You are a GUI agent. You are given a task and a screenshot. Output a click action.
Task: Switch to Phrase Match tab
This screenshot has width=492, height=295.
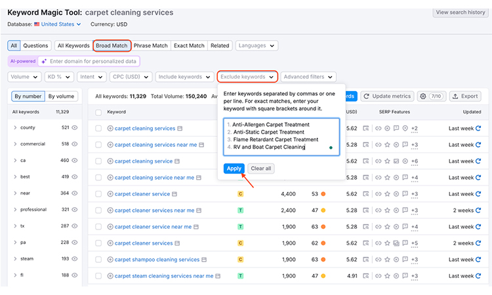(x=151, y=45)
